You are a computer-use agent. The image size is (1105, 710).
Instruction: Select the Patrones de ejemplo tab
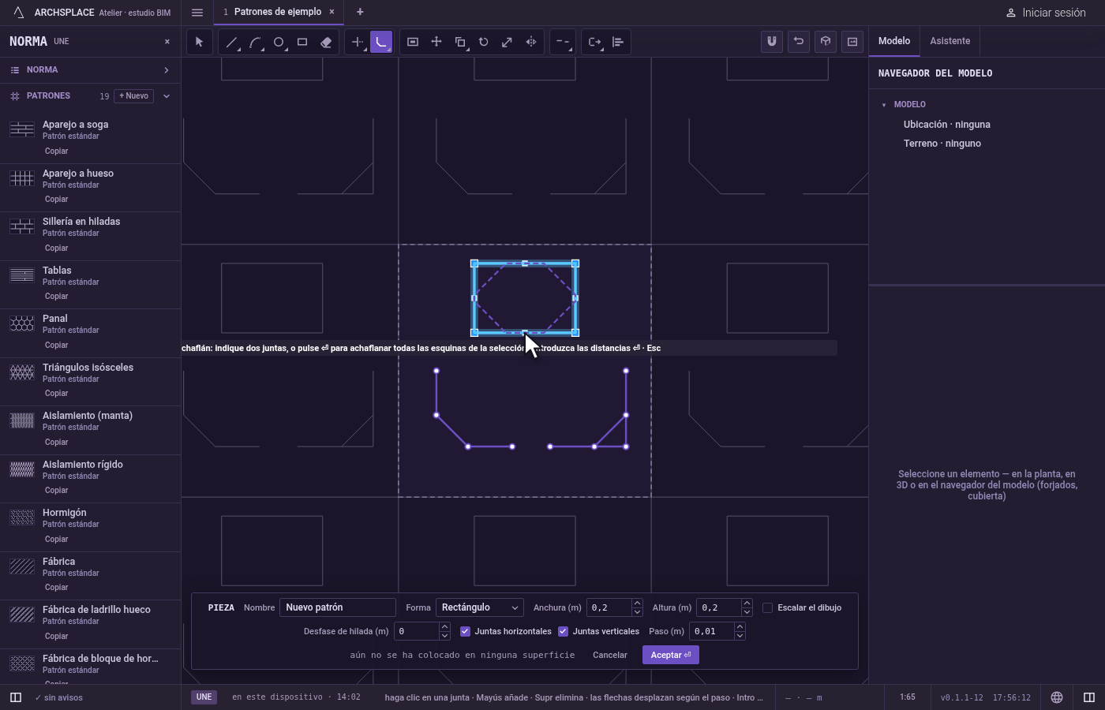(x=278, y=12)
